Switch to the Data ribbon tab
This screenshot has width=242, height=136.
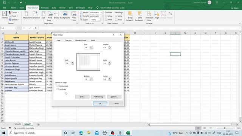54,8
